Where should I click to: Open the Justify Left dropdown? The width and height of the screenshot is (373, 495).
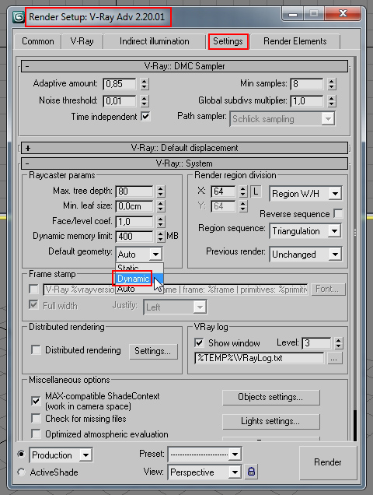[176, 307]
